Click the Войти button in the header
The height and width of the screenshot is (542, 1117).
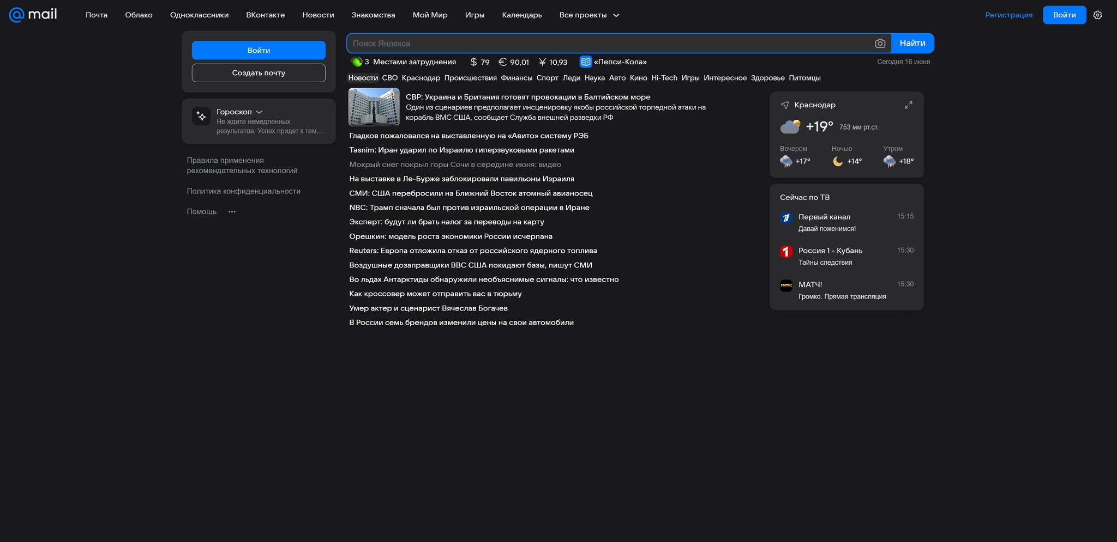[1064, 15]
